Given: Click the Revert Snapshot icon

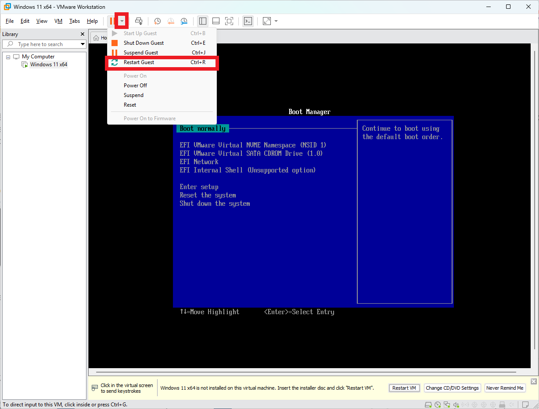Looking at the screenshot, I should click(171, 21).
